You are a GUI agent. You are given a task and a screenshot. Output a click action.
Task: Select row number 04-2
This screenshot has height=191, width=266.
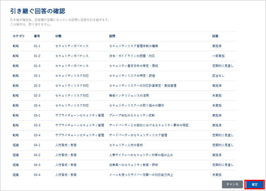point(37,155)
